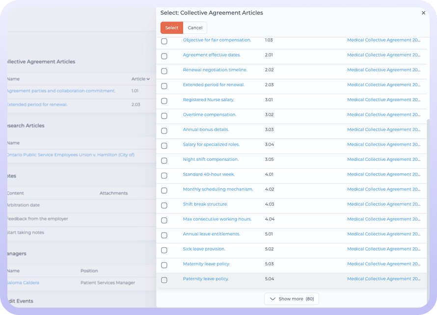Sort by the Article column chevron
437x315 pixels.
(x=148, y=79)
